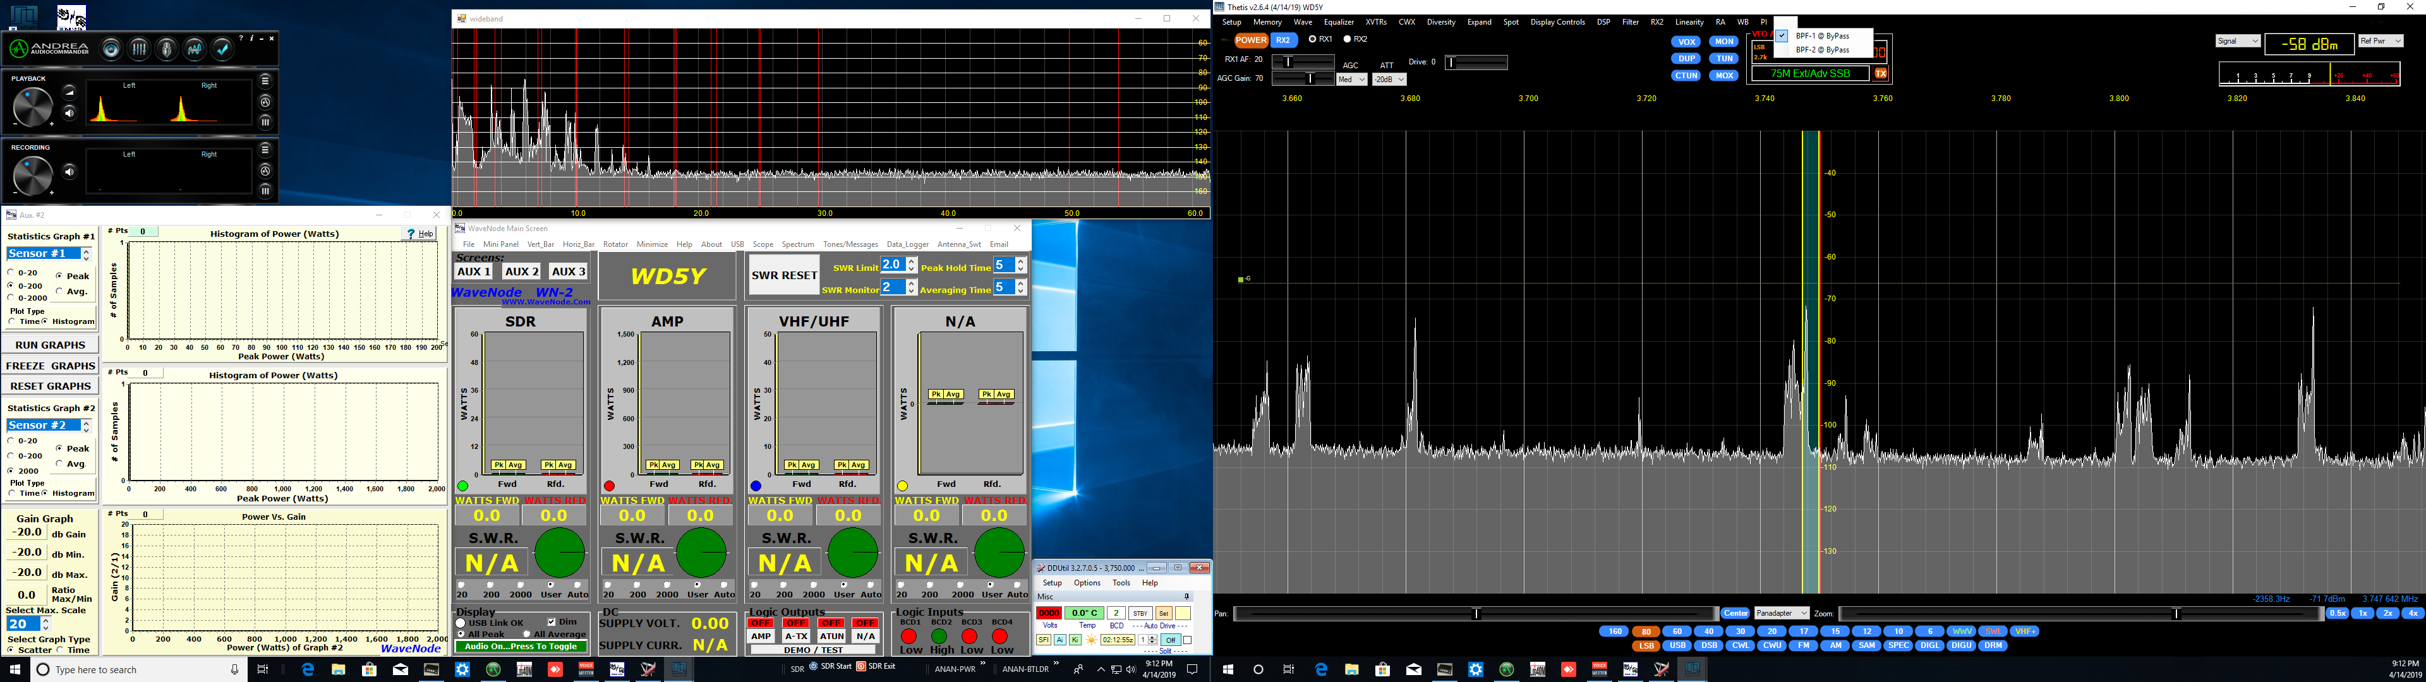The height and width of the screenshot is (682, 2426).
Task: Adjust the AGC Gain slider in Thetis
Action: click(1303, 79)
